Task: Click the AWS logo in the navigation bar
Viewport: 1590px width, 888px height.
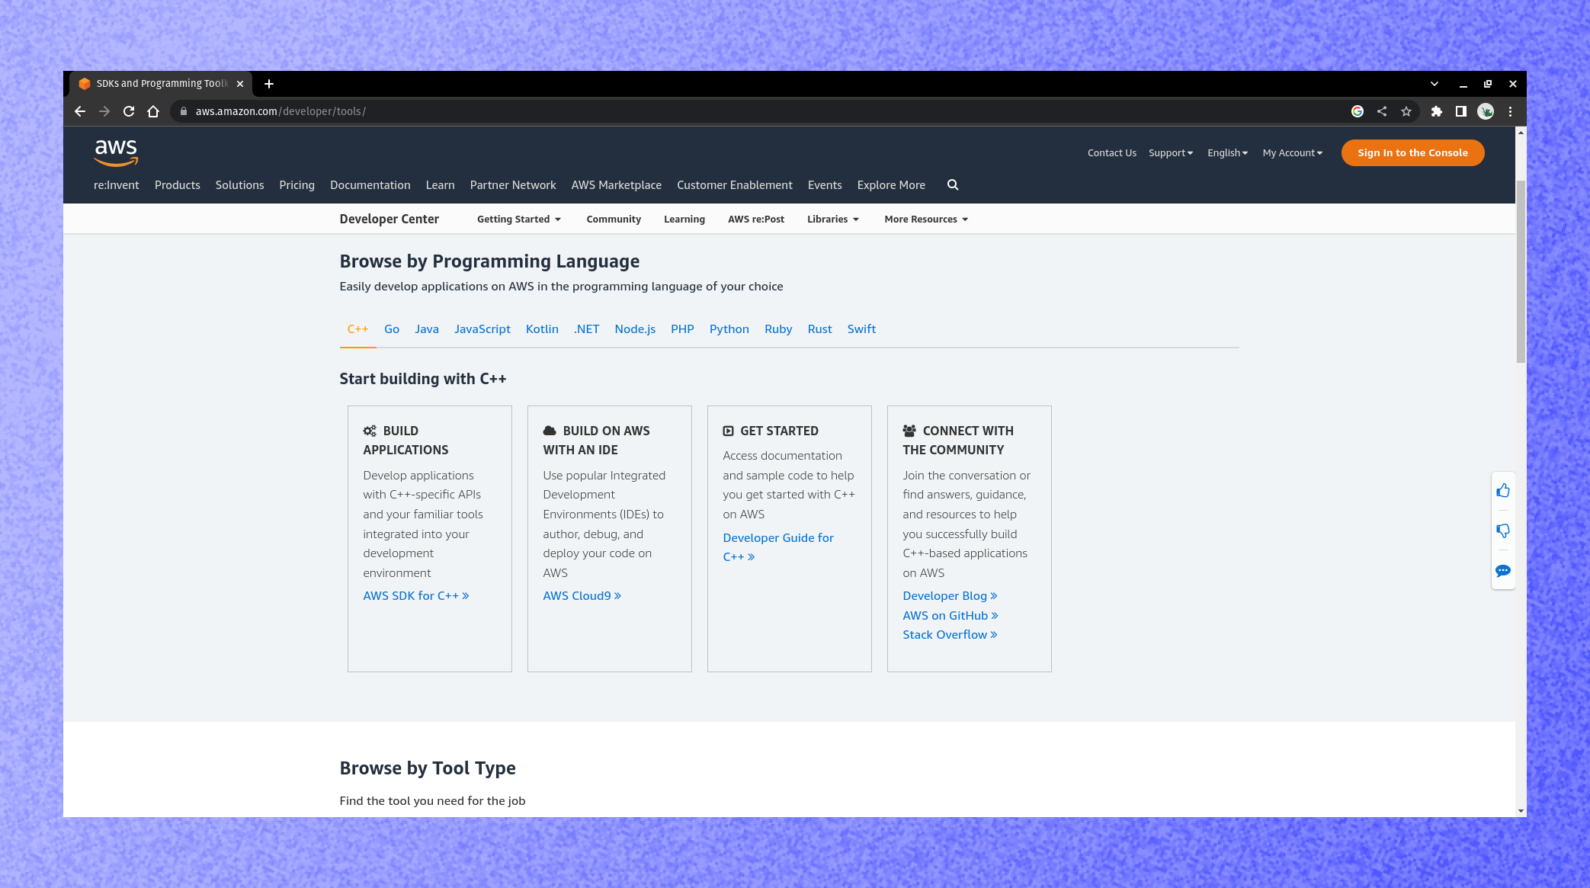Action: pos(116,153)
